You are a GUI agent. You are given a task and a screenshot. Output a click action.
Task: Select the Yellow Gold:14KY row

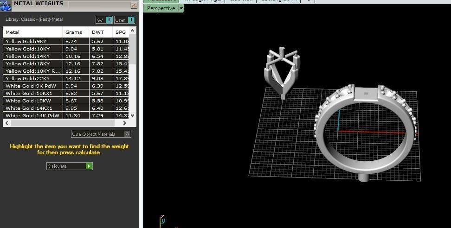pos(66,56)
